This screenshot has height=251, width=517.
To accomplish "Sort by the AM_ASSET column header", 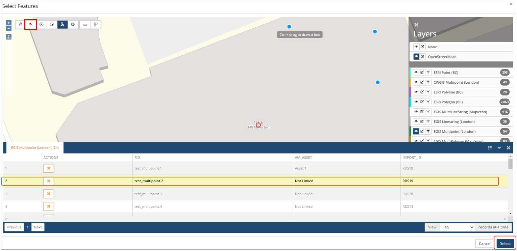I will (346, 158).
